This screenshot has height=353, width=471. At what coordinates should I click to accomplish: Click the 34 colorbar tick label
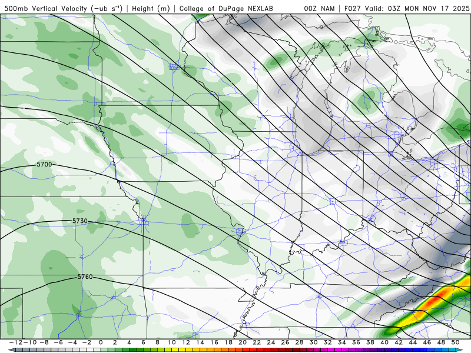(x=342, y=342)
